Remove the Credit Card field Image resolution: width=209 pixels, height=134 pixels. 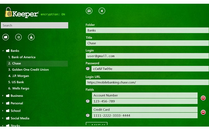(203, 112)
